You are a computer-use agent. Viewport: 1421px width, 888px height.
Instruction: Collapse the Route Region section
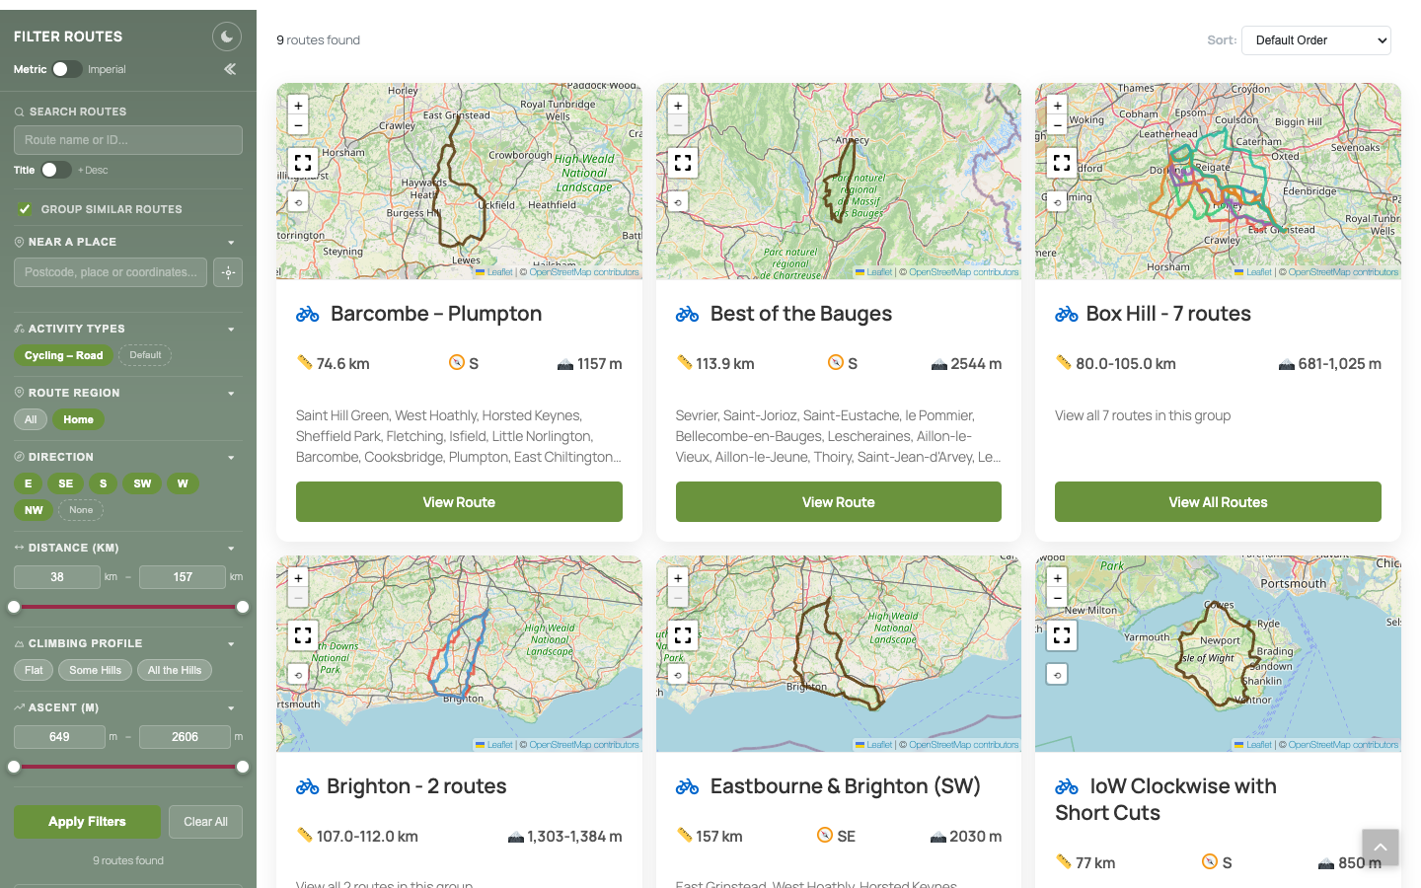click(x=231, y=394)
